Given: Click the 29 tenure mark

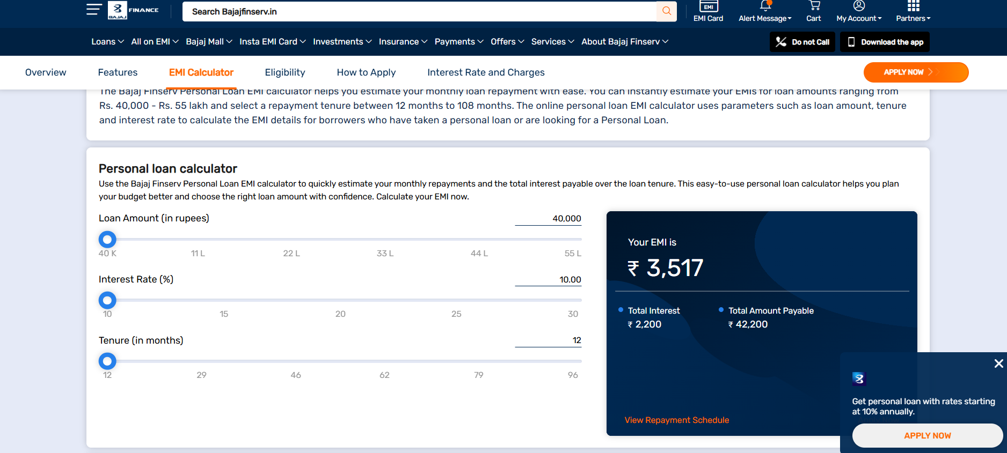Looking at the screenshot, I should click(x=201, y=375).
